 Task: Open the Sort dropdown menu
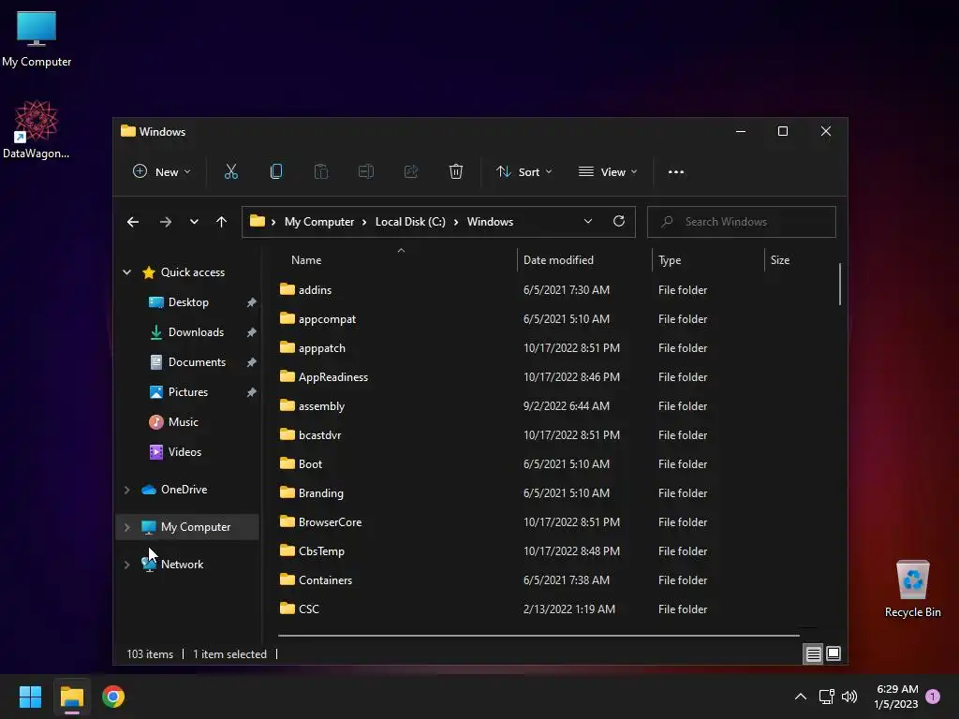[524, 172]
